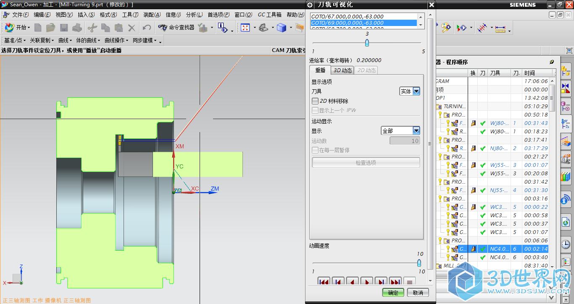Expand the 同步建模 dropdown

[x=145, y=40]
